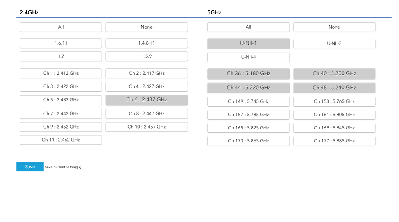Click the blue Save button
Viewport: 399px width, 222px height.
30,167
